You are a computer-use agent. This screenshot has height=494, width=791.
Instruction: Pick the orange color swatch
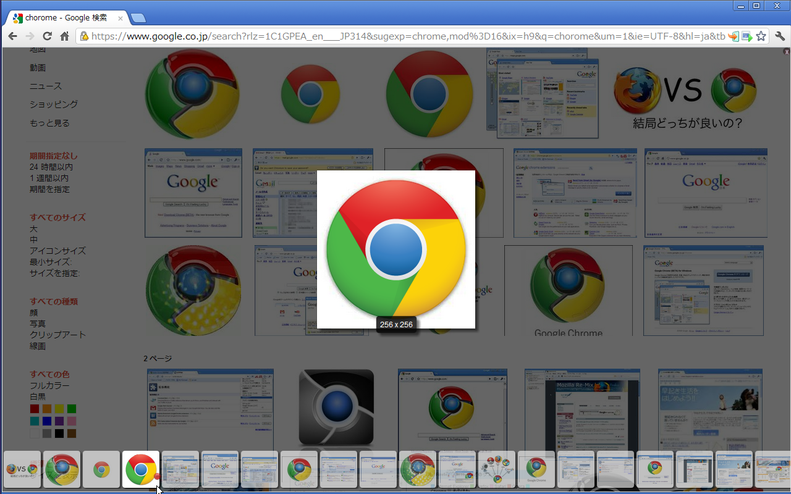coord(47,409)
